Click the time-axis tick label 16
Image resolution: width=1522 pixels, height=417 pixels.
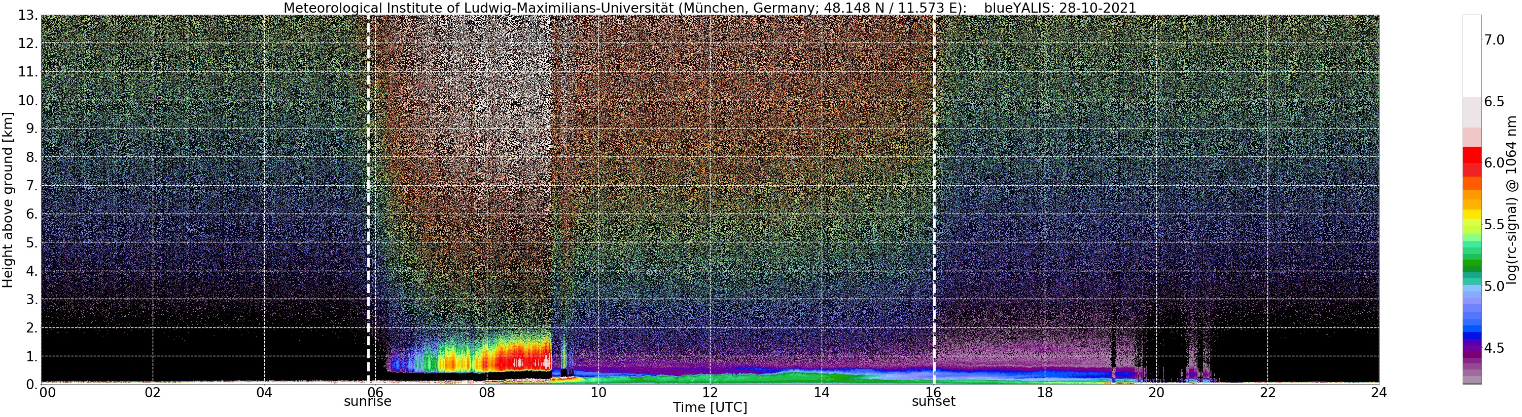tap(933, 392)
